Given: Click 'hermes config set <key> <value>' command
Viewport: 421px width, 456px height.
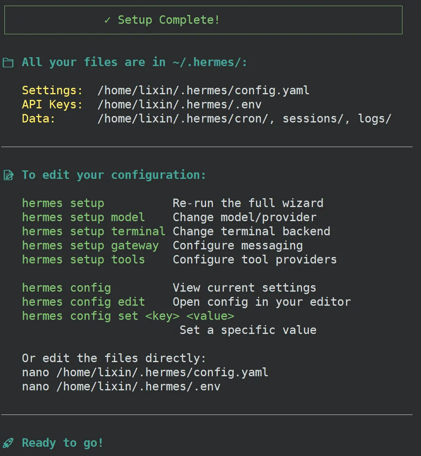Looking at the screenshot, I should (x=128, y=316).
